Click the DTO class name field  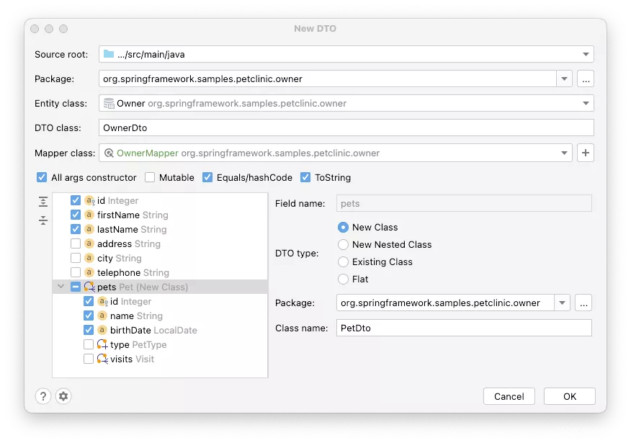click(x=346, y=128)
